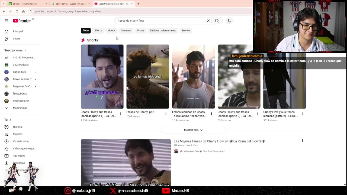
Task: Select the Vistos filter chip
Action: [x=141, y=30]
